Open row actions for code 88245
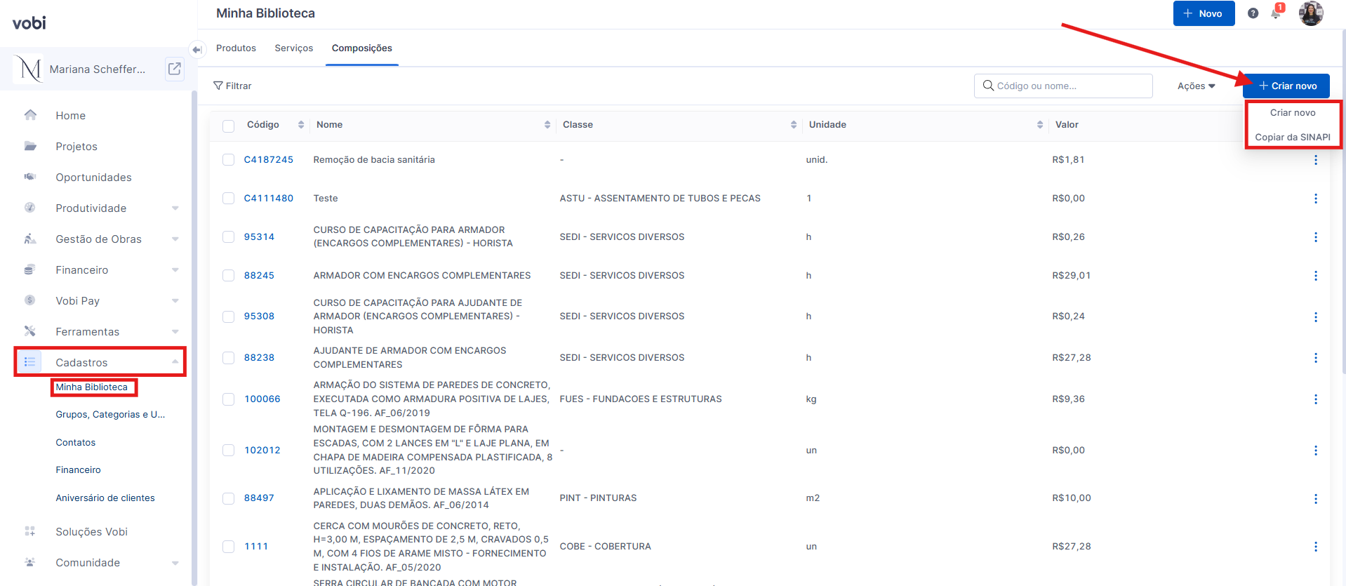1346x586 pixels. (x=1316, y=276)
